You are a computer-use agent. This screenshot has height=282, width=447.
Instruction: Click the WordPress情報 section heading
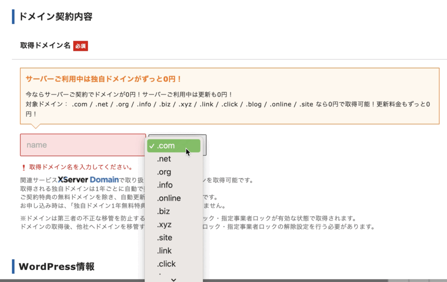pos(56,266)
